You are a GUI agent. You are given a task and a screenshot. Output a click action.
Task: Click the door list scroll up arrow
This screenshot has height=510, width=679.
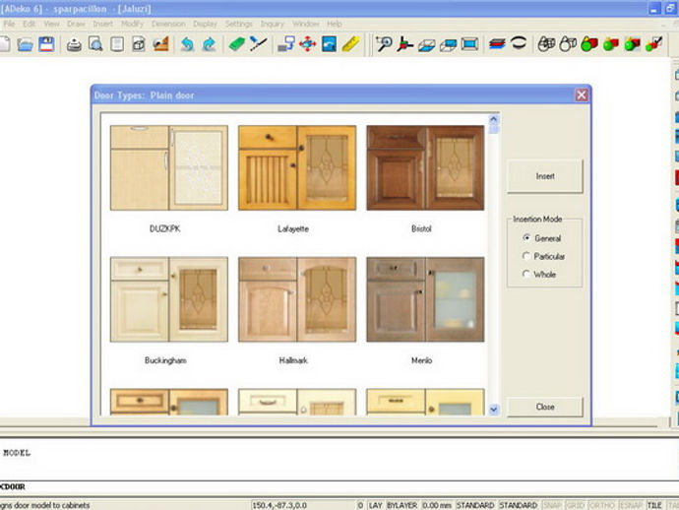(494, 119)
